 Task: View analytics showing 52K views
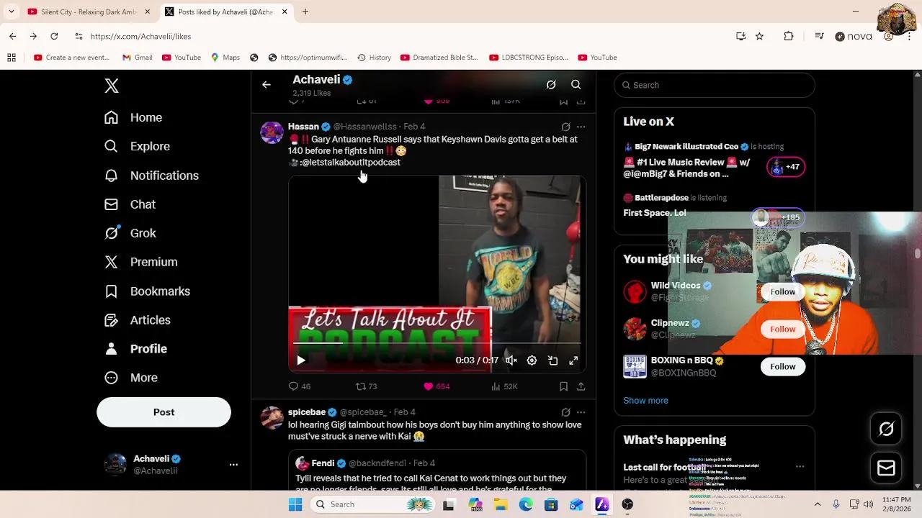(504, 386)
